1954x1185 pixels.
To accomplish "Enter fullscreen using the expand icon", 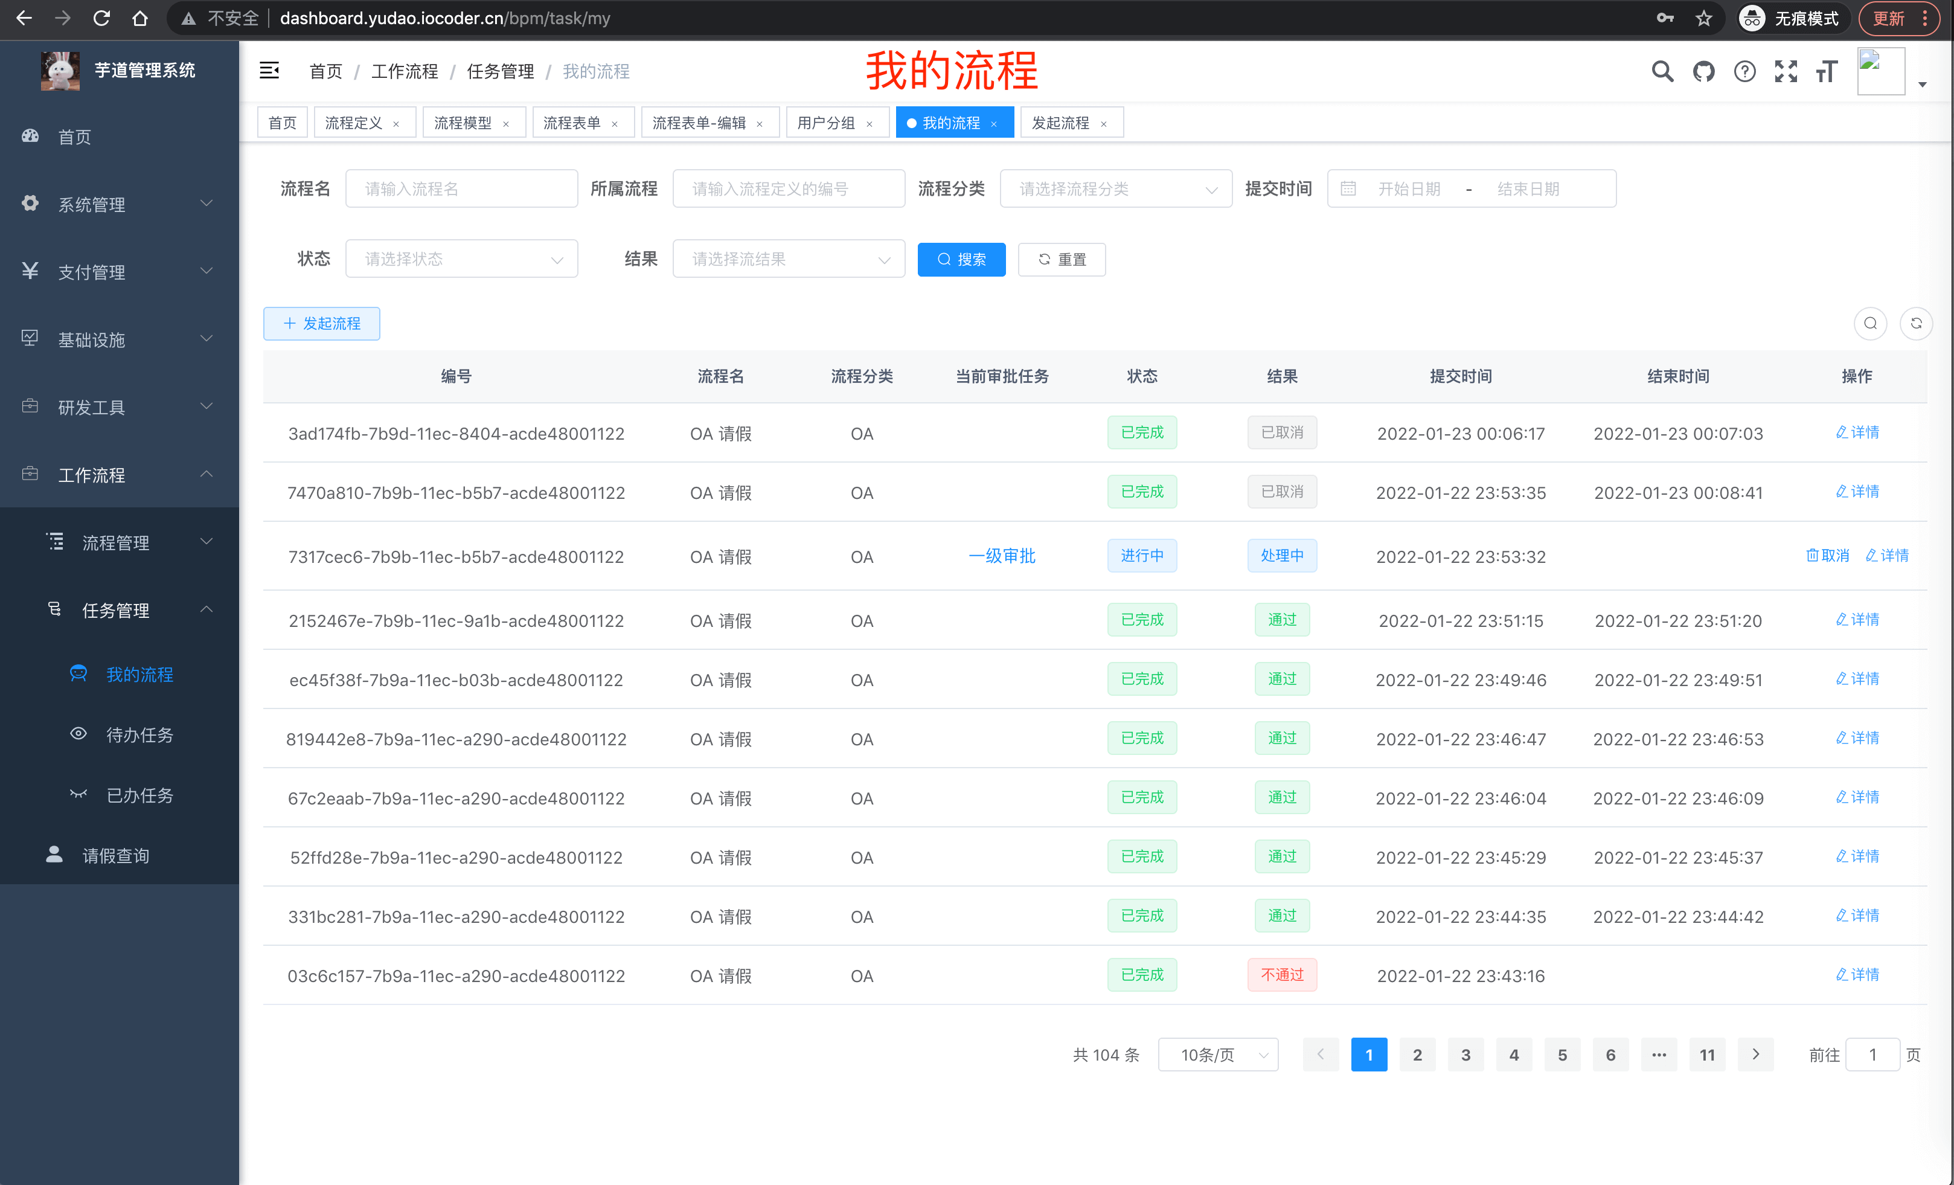I will [1786, 71].
